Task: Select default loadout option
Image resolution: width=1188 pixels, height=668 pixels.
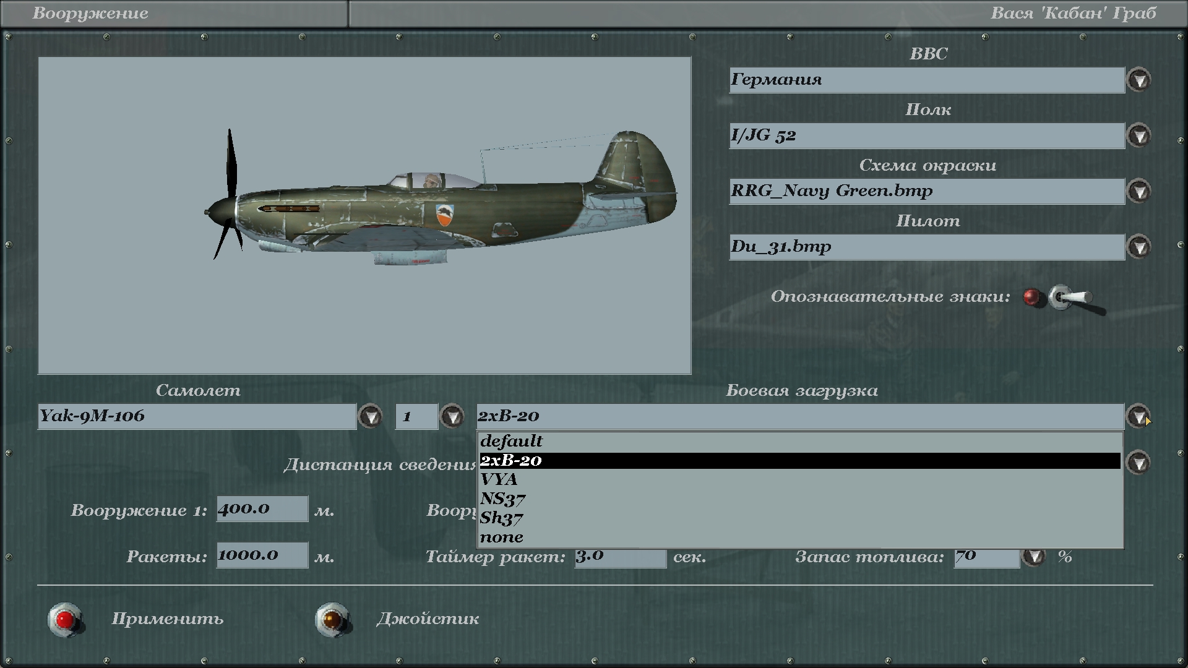Action: pos(511,441)
